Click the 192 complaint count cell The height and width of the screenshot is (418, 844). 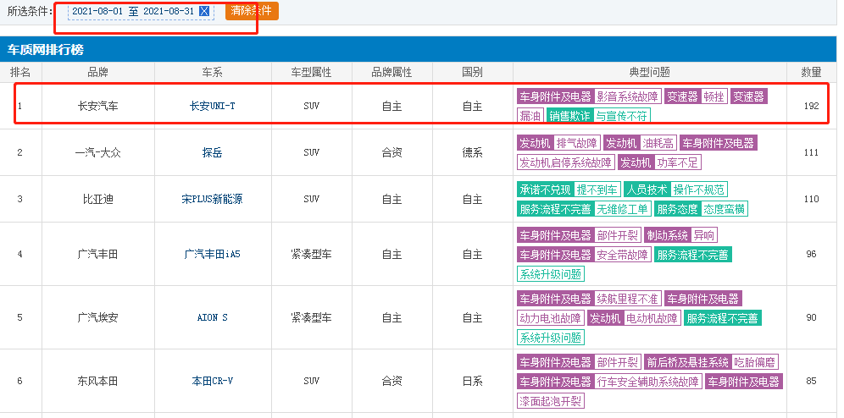click(811, 106)
